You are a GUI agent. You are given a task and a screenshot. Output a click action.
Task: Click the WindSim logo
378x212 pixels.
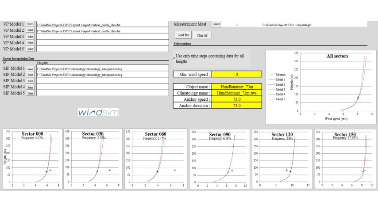[x=98, y=113]
